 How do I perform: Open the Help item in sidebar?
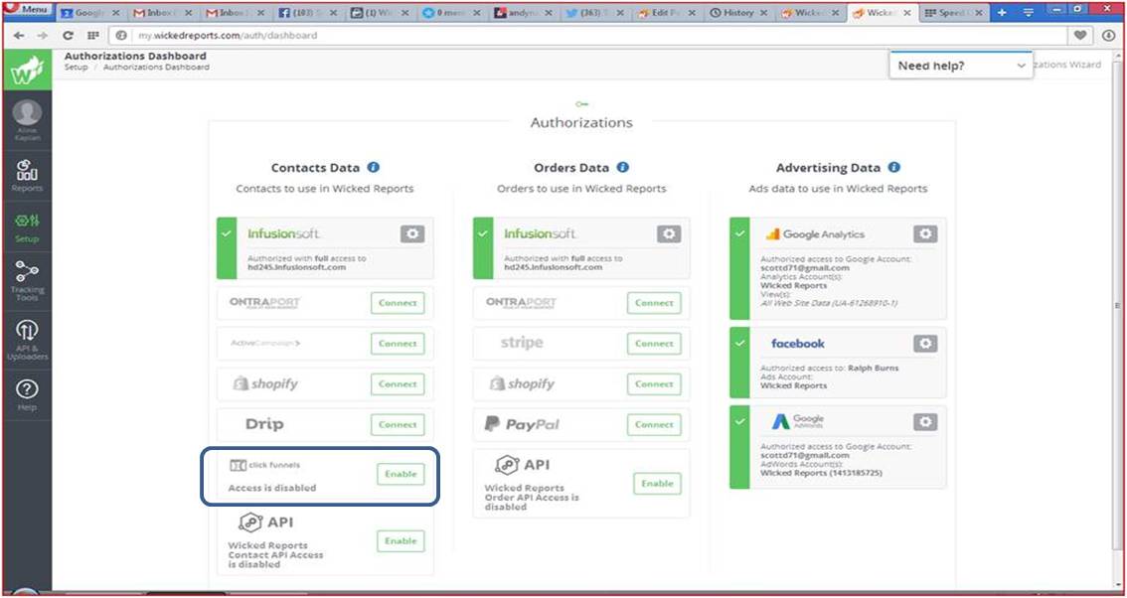click(x=27, y=395)
